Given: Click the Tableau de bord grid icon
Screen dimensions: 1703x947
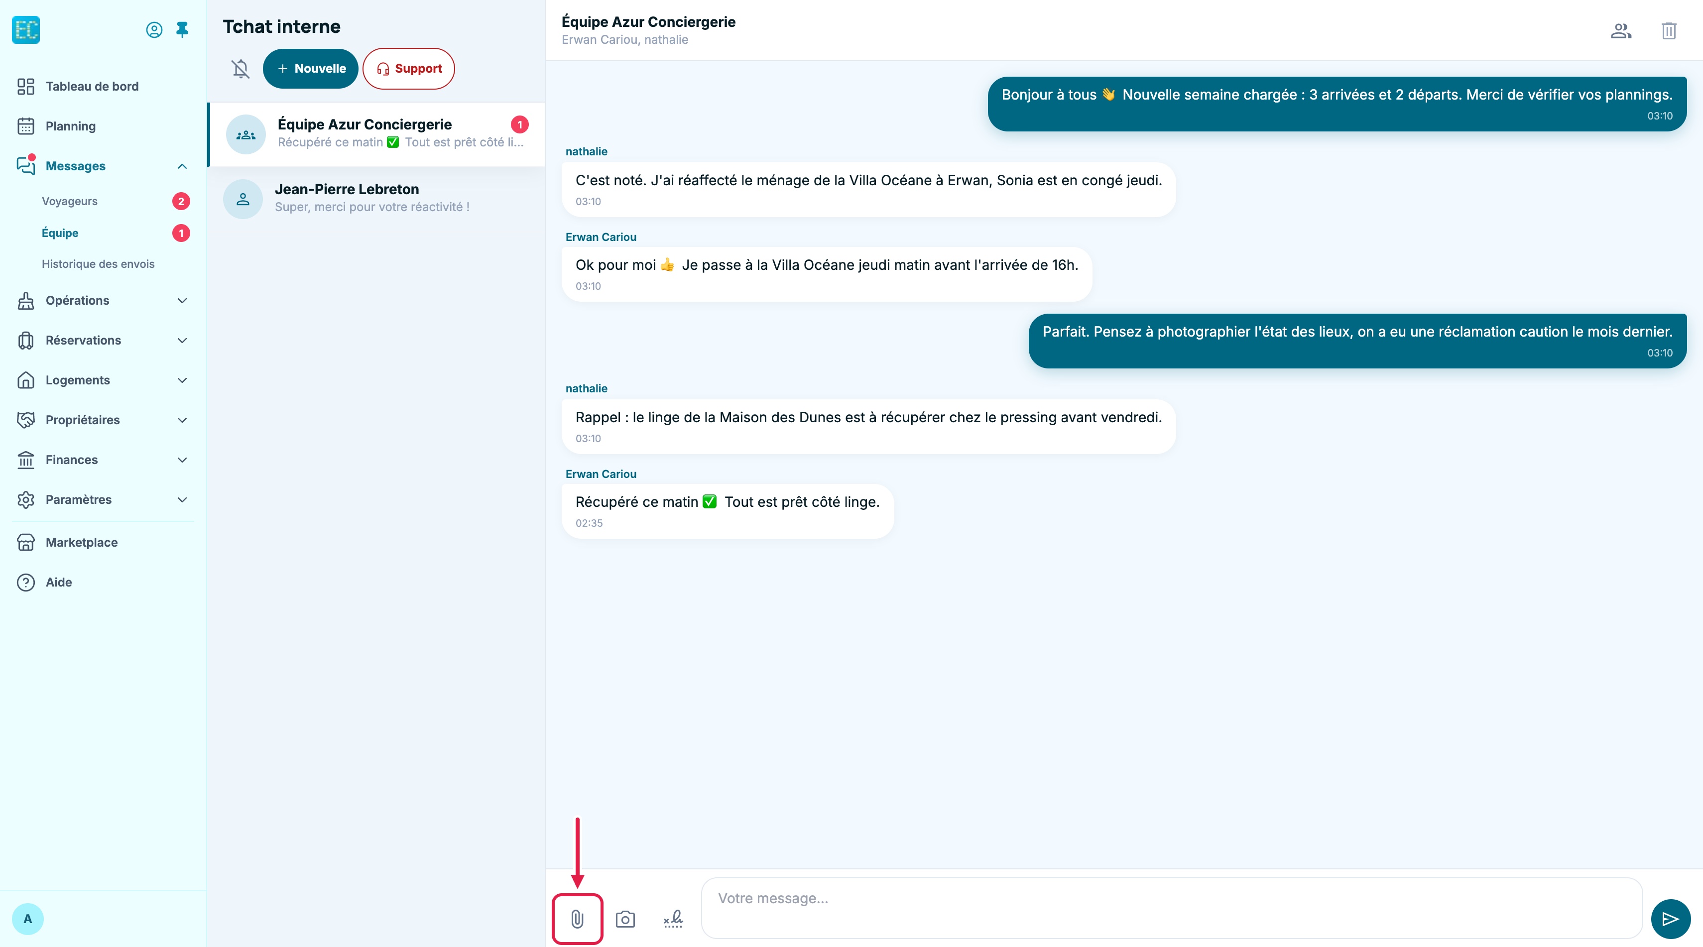Looking at the screenshot, I should point(26,87).
